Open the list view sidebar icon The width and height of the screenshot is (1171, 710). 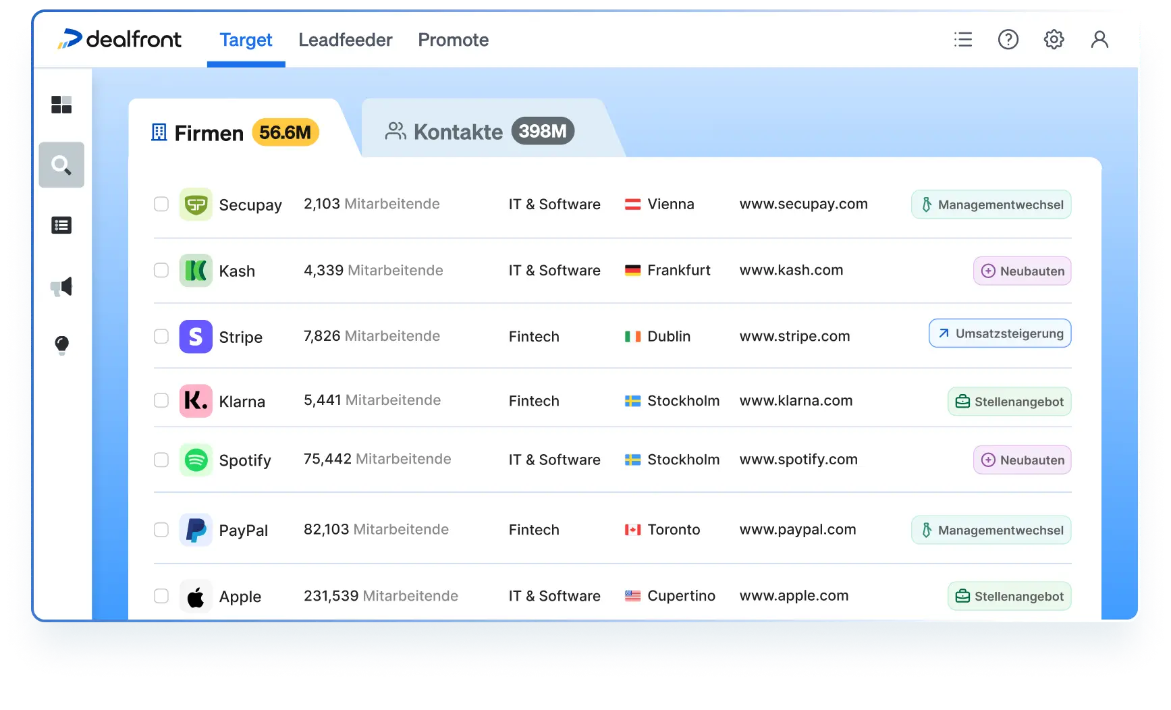61,225
